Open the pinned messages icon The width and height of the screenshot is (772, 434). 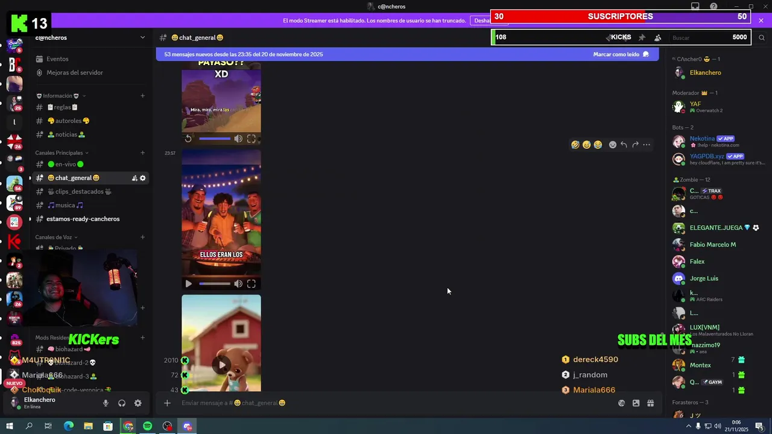click(x=642, y=37)
